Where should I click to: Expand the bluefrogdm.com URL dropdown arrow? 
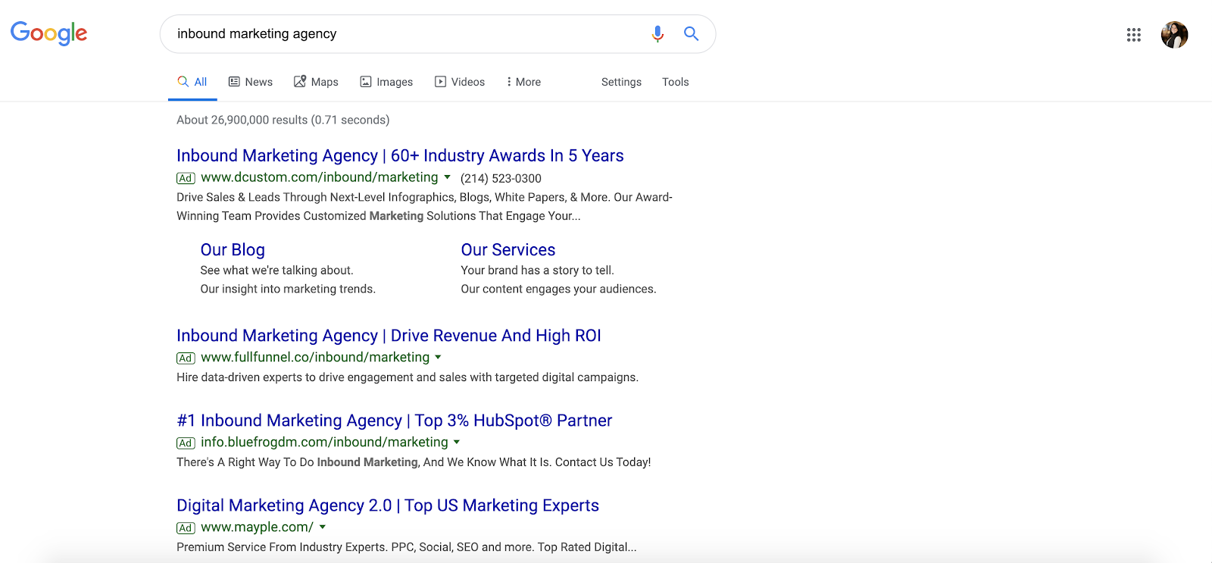coord(457,442)
